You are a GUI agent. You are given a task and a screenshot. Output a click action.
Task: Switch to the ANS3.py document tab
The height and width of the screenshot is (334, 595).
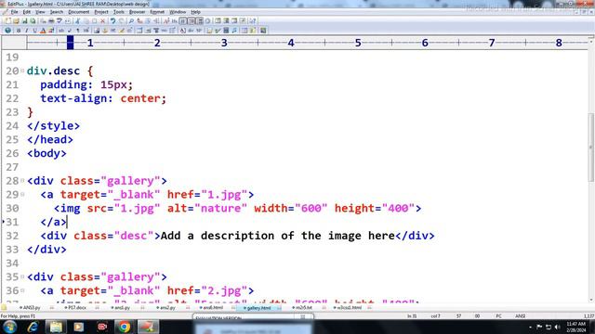click(x=31, y=308)
